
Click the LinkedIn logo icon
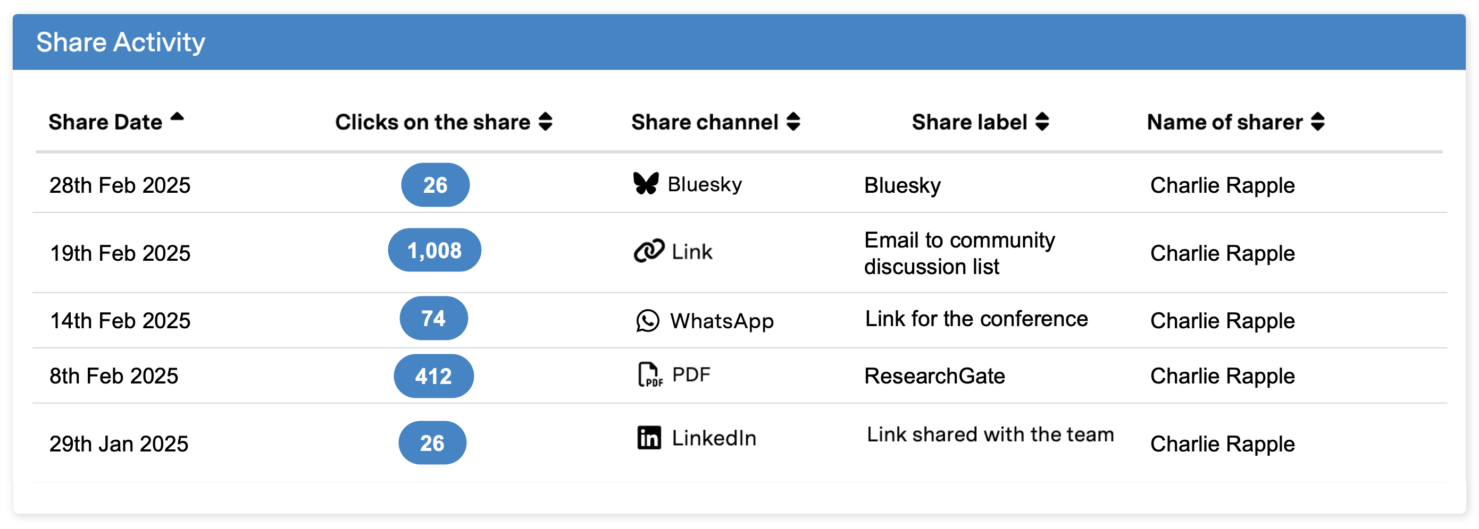click(649, 438)
